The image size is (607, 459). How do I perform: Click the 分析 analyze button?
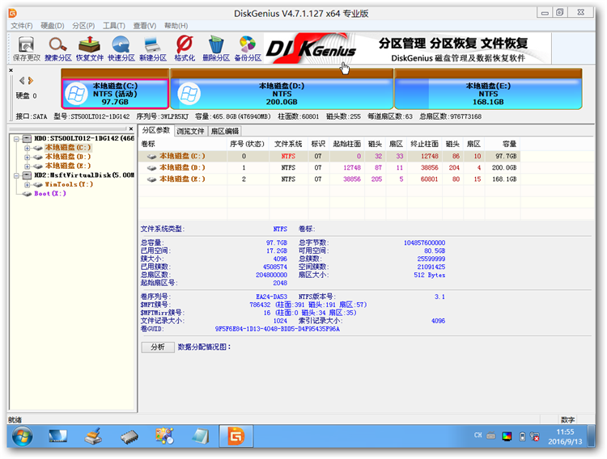pos(158,347)
